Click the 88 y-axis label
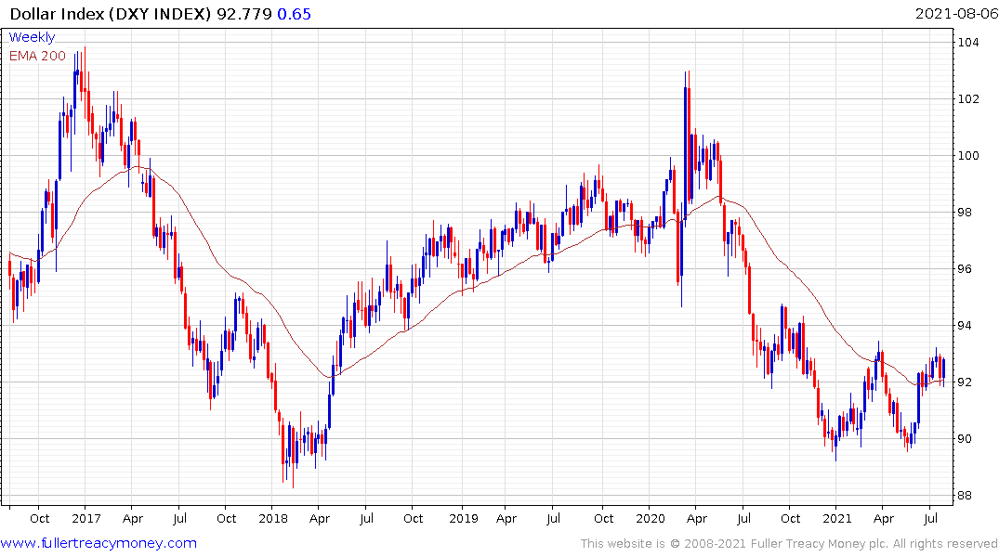Image resolution: width=999 pixels, height=557 pixels. coord(965,496)
